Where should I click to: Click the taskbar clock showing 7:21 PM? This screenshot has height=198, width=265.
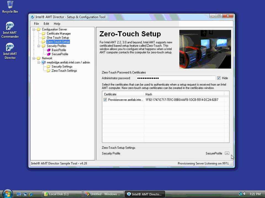pyautogui.click(x=255, y=194)
